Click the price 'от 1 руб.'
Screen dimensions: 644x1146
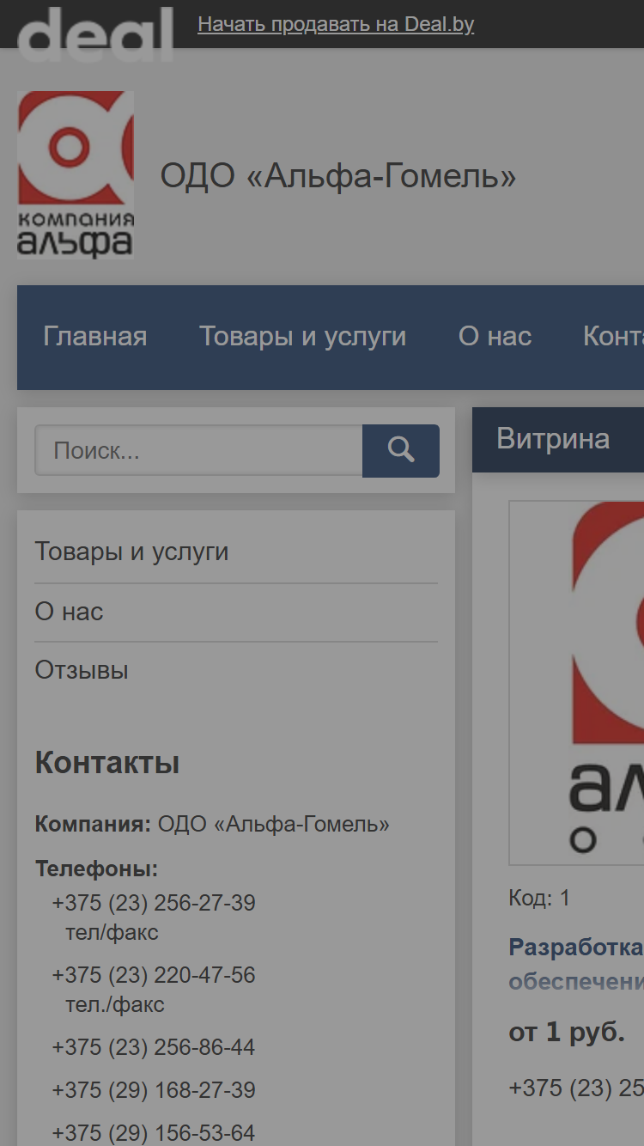567,1033
